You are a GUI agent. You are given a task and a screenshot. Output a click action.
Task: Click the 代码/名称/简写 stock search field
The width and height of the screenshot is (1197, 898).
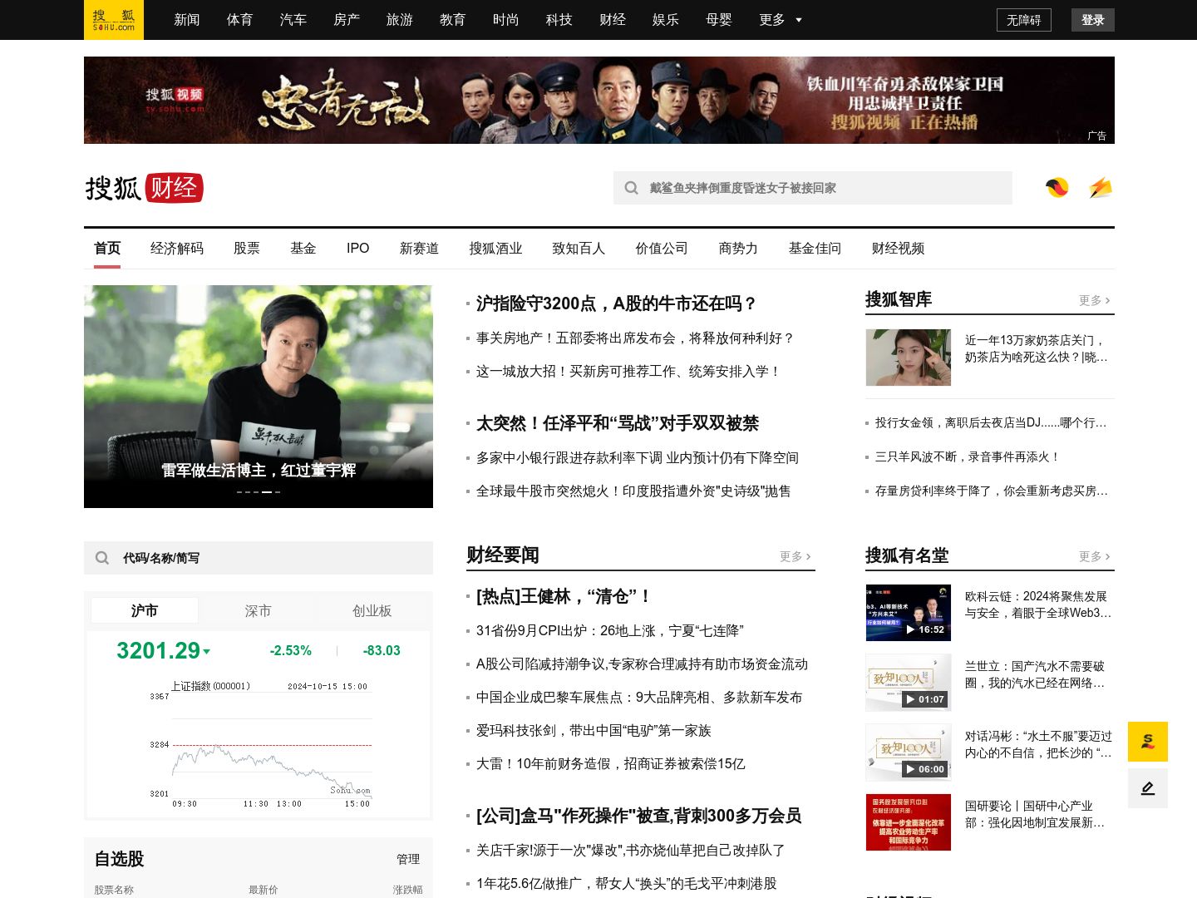pos(259,558)
